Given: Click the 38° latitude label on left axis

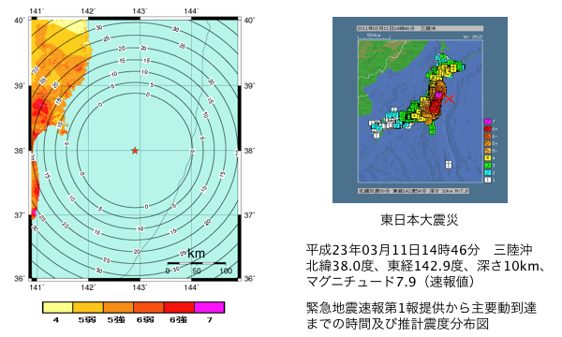Looking at the screenshot, I should pyautogui.click(x=20, y=151).
